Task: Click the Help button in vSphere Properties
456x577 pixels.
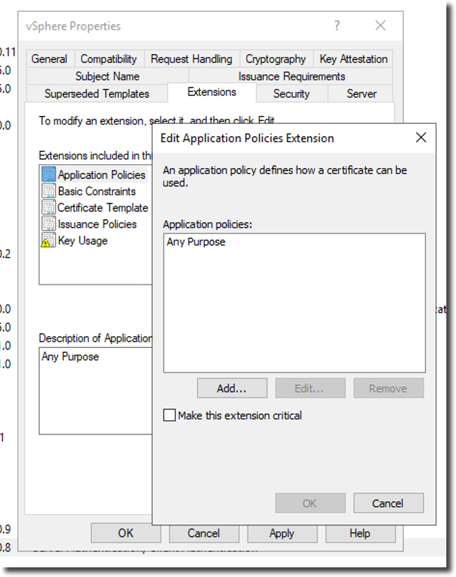Action: pos(360,533)
